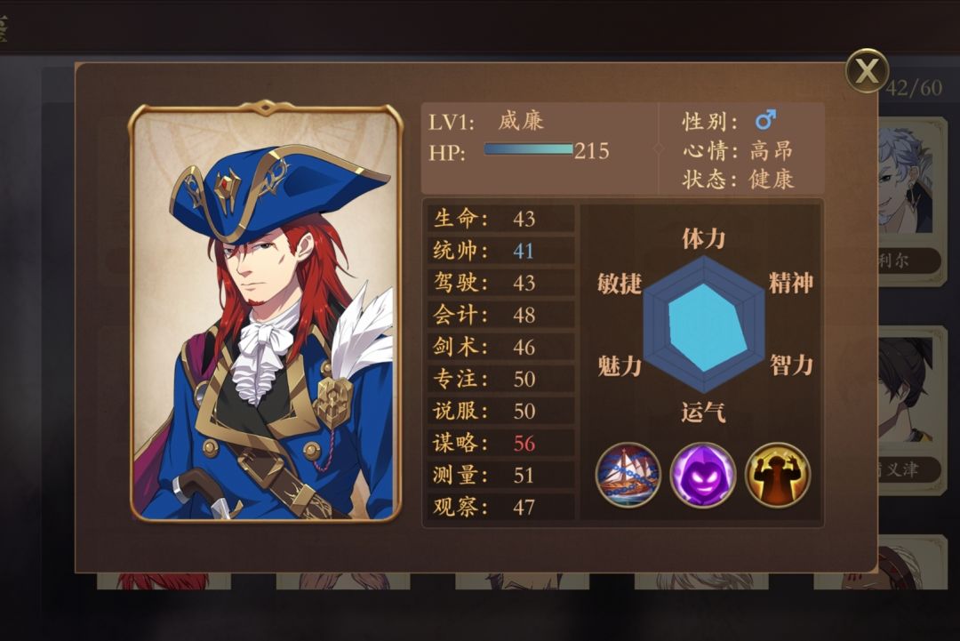Click the 生命 43 stat row
Screen dimensions: 960x641
[x=500, y=219]
